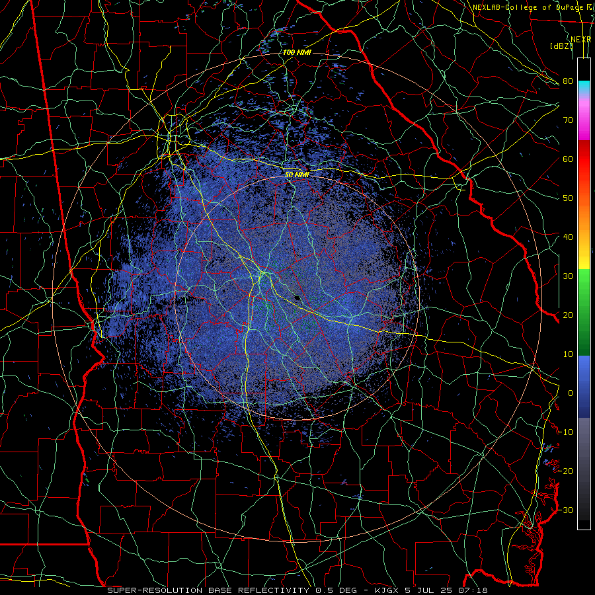Click the -10 value on the dBZ scale
The height and width of the screenshot is (595, 595).
coord(566,432)
